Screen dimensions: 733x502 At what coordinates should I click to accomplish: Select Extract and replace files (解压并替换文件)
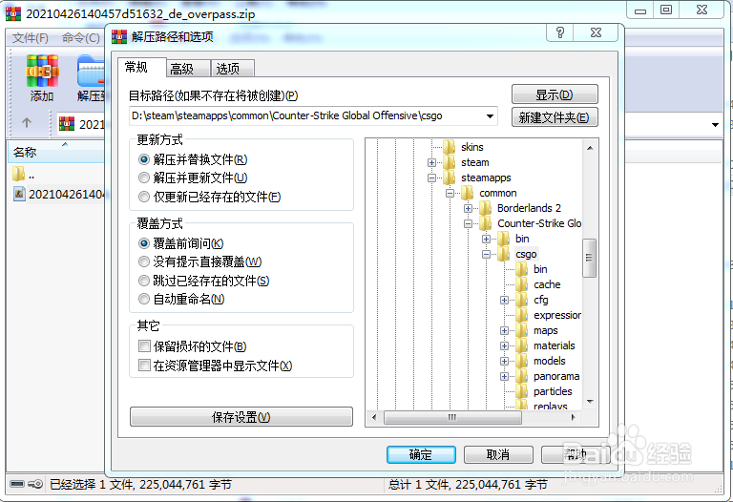[144, 159]
